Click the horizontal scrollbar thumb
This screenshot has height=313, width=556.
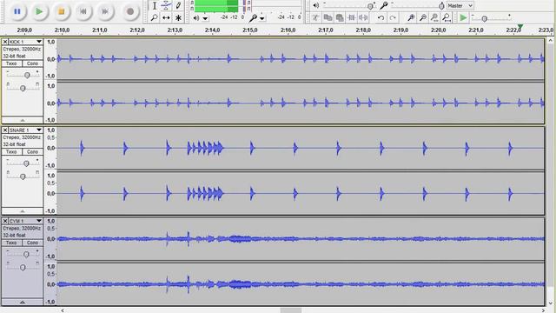click(x=291, y=310)
